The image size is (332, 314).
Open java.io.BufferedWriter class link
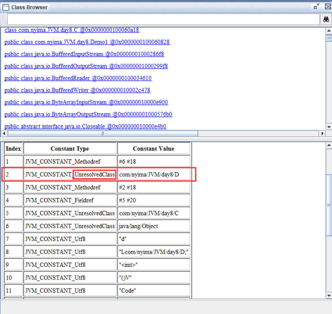point(77,90)
